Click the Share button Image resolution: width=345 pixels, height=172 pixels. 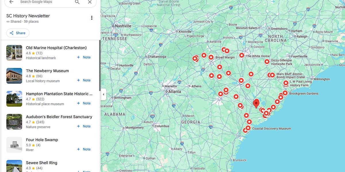(18, 33)
